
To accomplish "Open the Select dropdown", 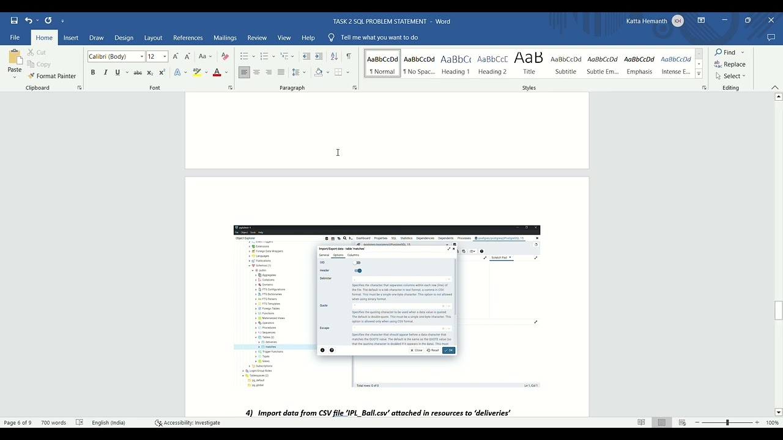I will click(730, 76).
